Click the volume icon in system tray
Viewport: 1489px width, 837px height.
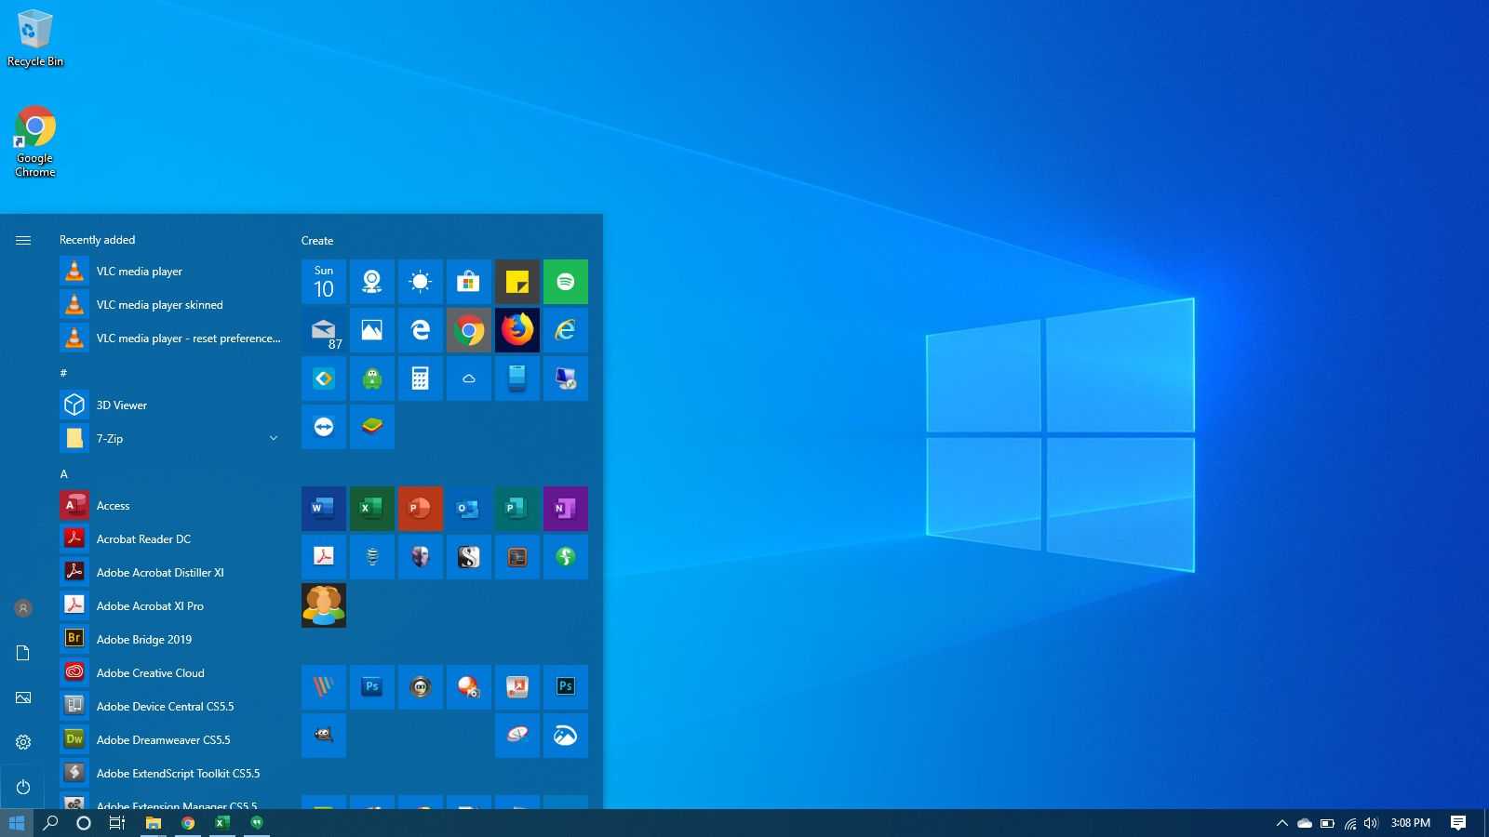tap(1371, 823)
